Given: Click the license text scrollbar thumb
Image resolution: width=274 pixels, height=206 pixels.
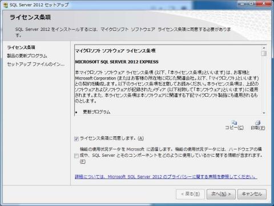Looking at the screenshot, I should click(264, 53).
